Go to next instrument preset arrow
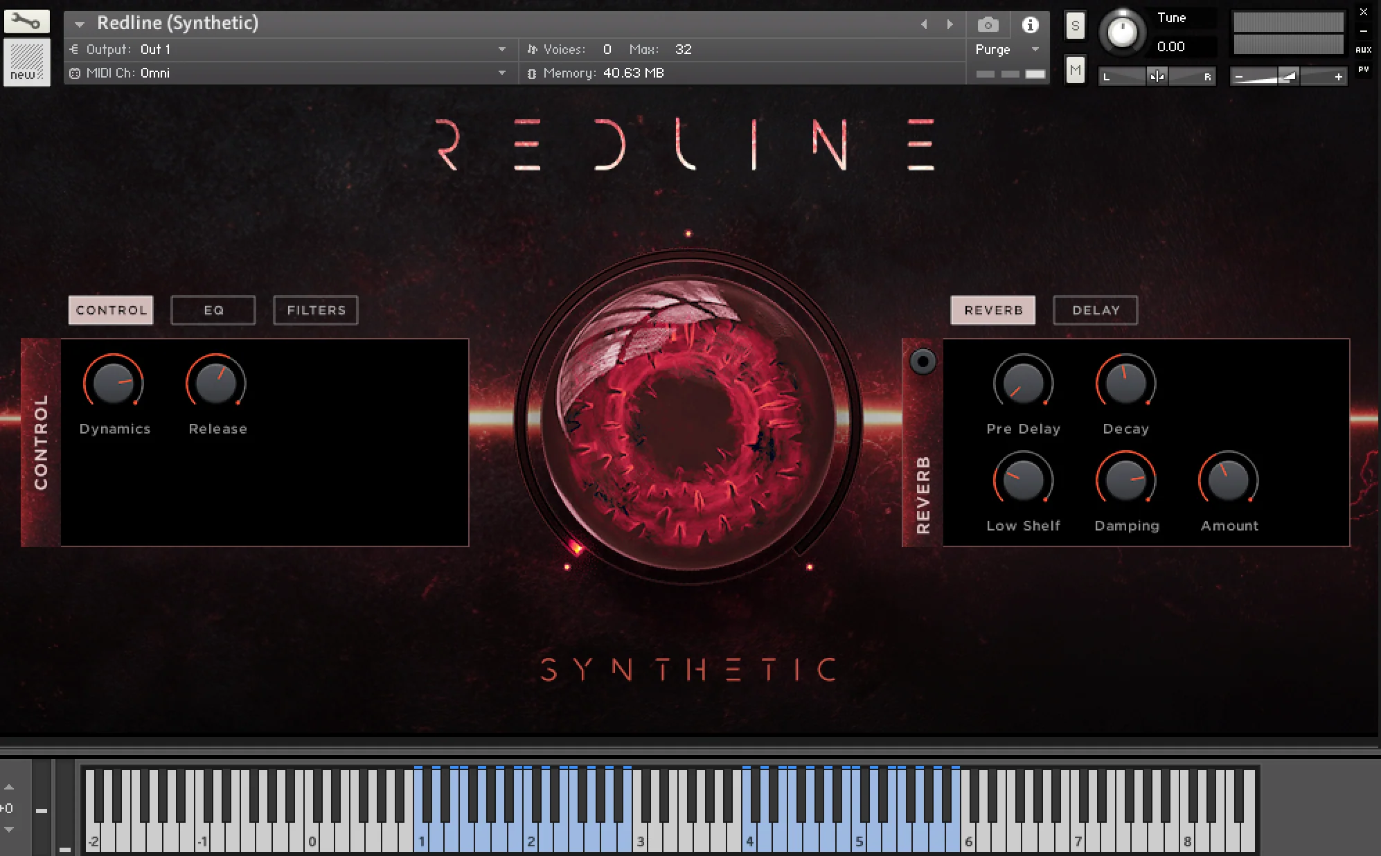Image resolution: width=1381 pixels, height=856 pixels. click(x=950, y=24)
